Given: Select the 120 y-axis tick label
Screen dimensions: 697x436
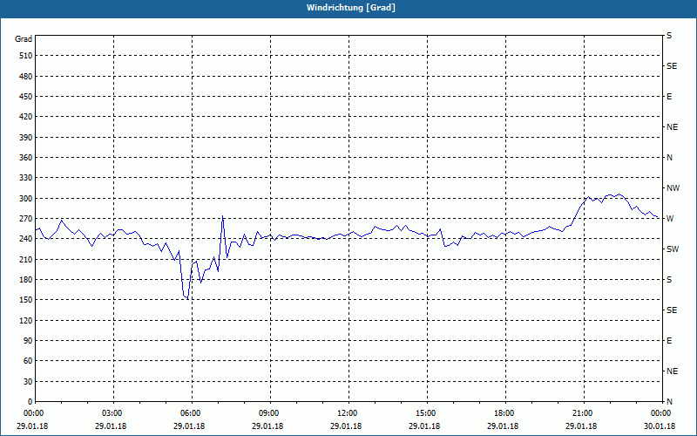Looking at the screenshot, I should [26, 320].
